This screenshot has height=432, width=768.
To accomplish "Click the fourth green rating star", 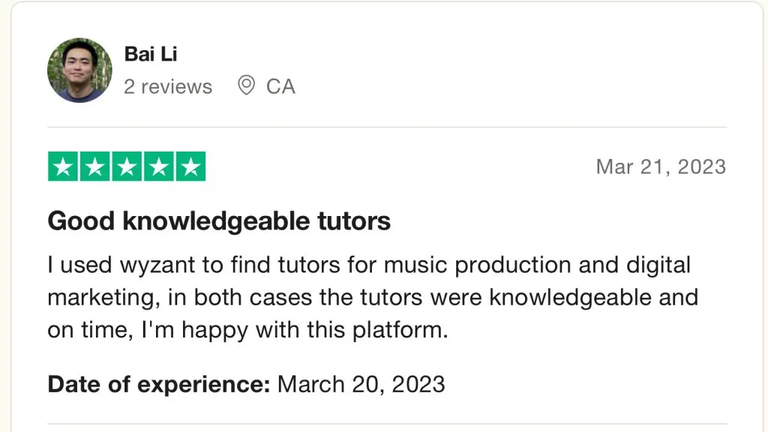I will pyautogui.click(x=158, y=166).
